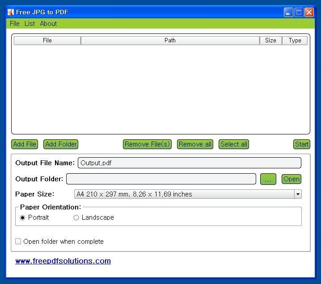Focus the Output Folder field
The width and height of the screenshot is (321, 284).
[161, 179]
